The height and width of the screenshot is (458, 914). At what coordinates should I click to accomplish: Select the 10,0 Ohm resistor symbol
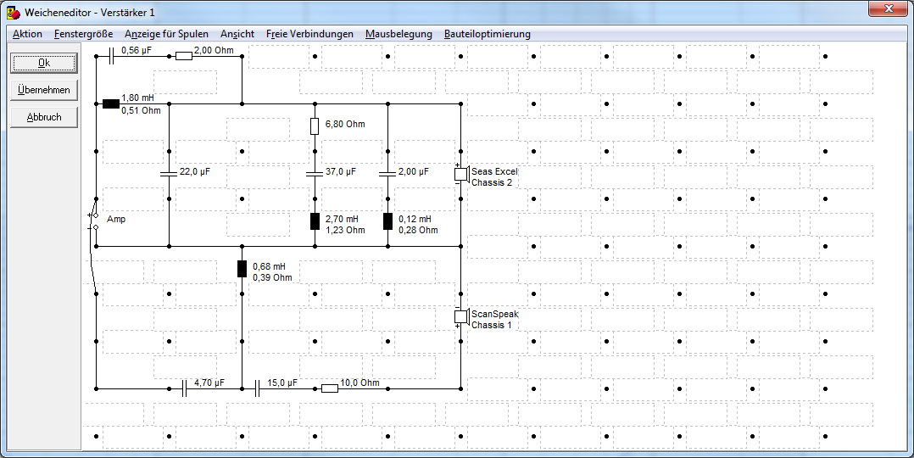click(330, 388)
